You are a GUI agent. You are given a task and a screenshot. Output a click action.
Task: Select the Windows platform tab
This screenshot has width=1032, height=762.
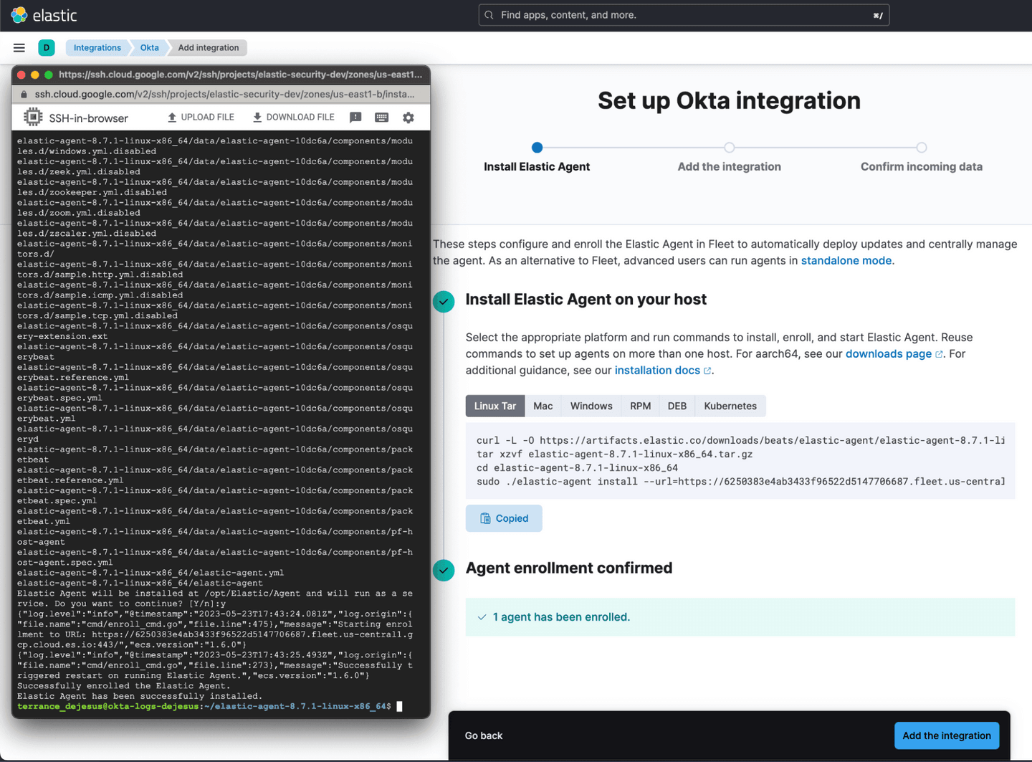coord(590,406)
